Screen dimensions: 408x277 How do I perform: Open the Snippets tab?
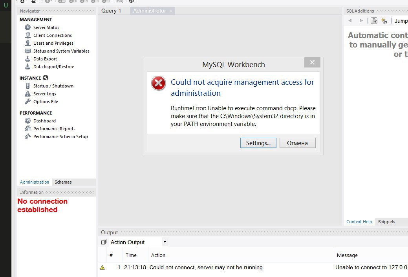tap(386, 222)
